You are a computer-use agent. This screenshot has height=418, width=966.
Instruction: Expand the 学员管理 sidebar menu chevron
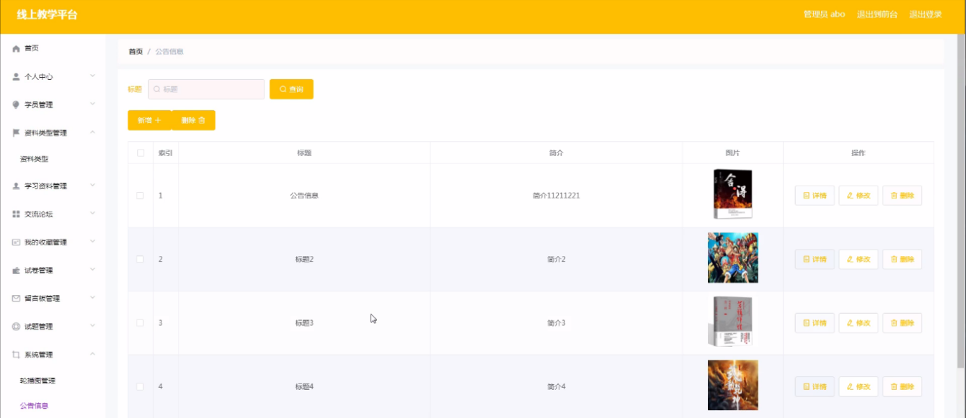[92, 104]
